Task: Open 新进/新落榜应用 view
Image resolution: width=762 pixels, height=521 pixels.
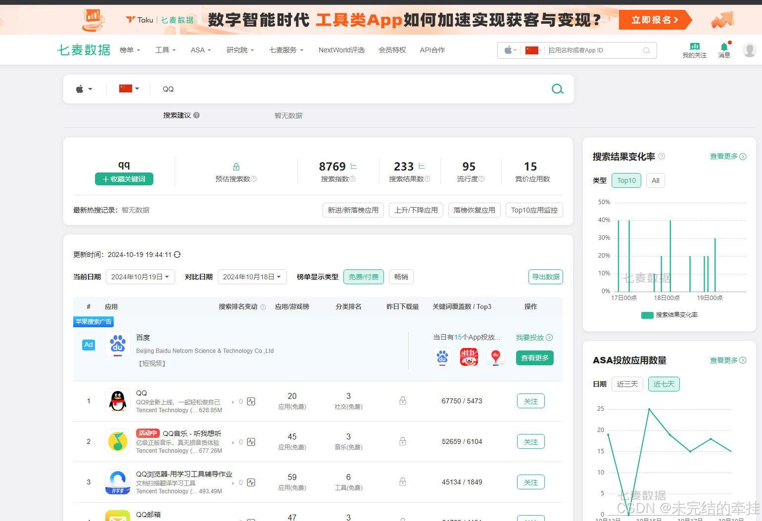Action: (353, 210)
